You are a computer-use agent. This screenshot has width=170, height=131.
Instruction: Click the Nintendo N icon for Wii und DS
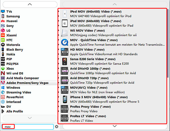click(x=3, y=73)
